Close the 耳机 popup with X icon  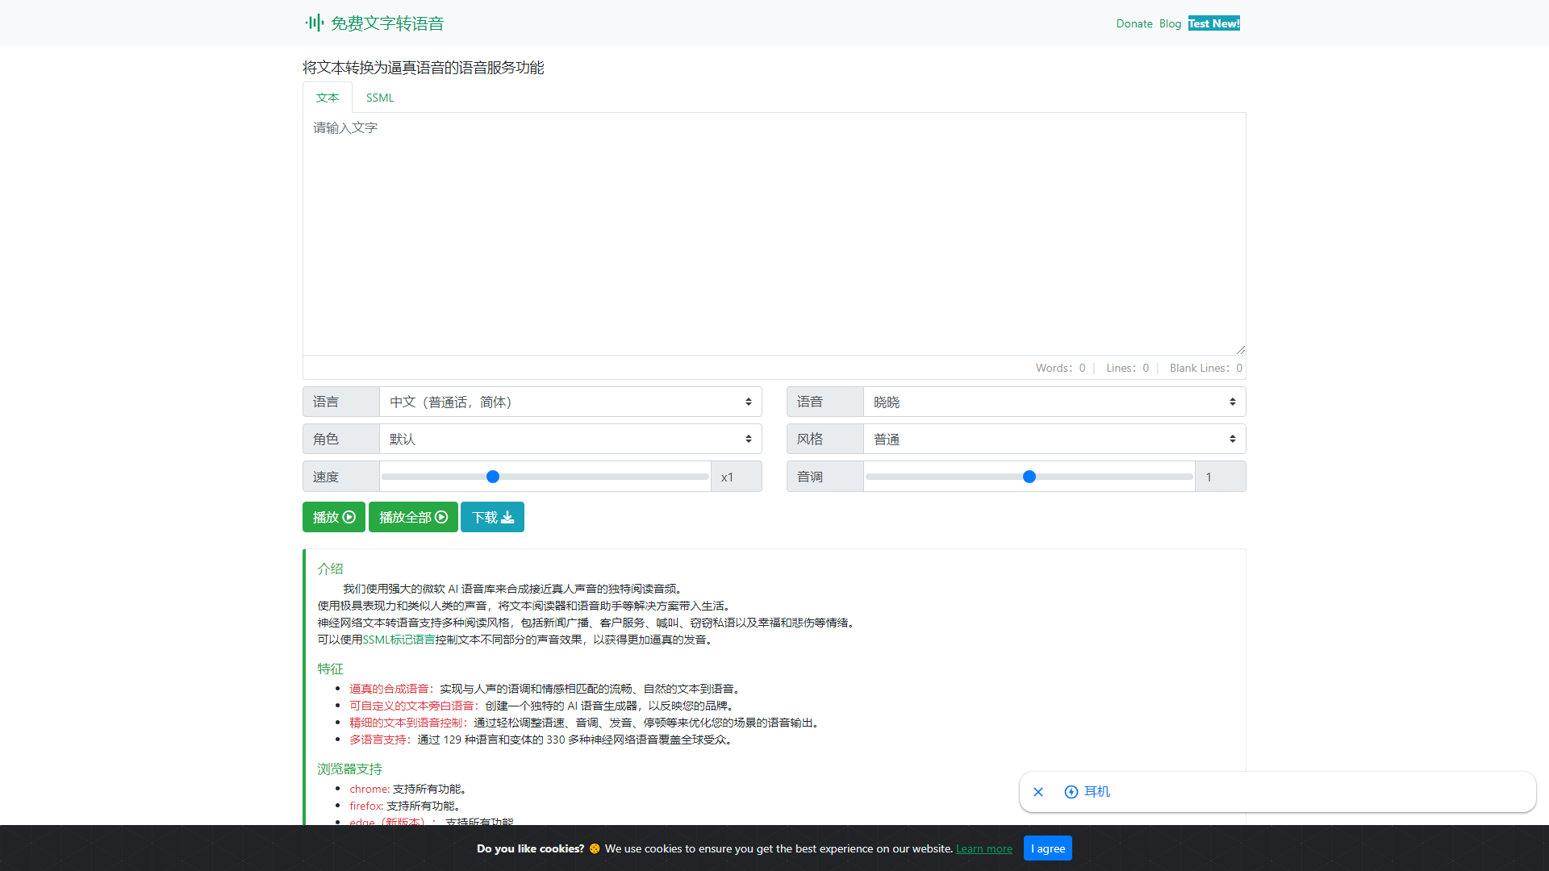click(x=1038, y=792)
